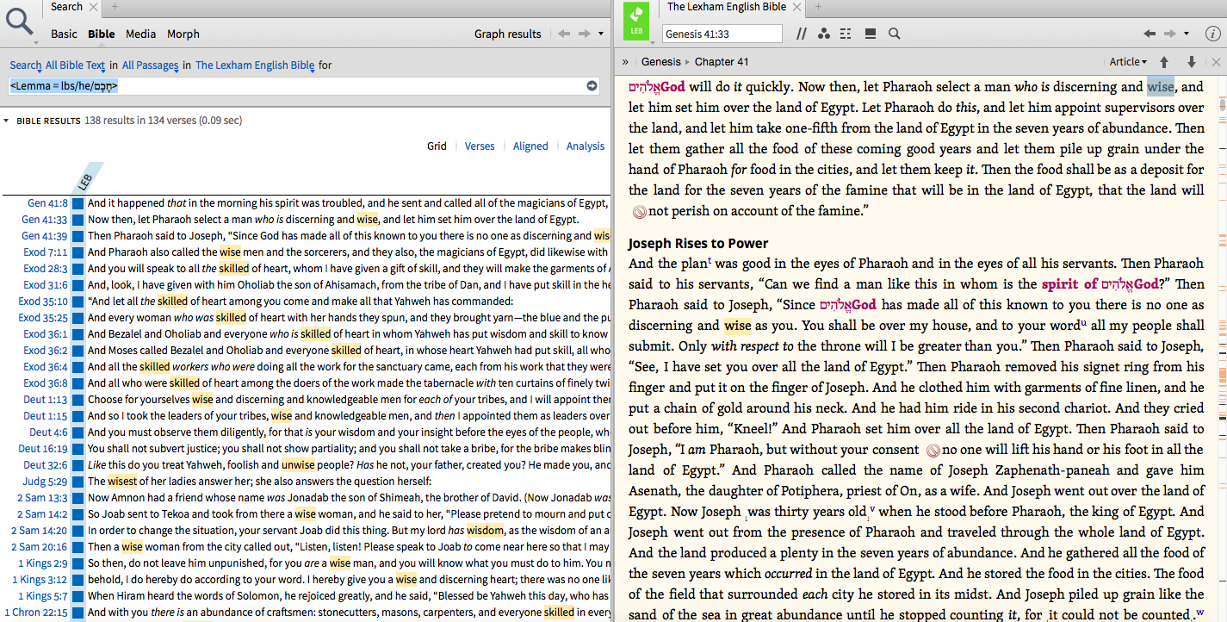Open a new tab beside the Search tab

tap(115, 7)
